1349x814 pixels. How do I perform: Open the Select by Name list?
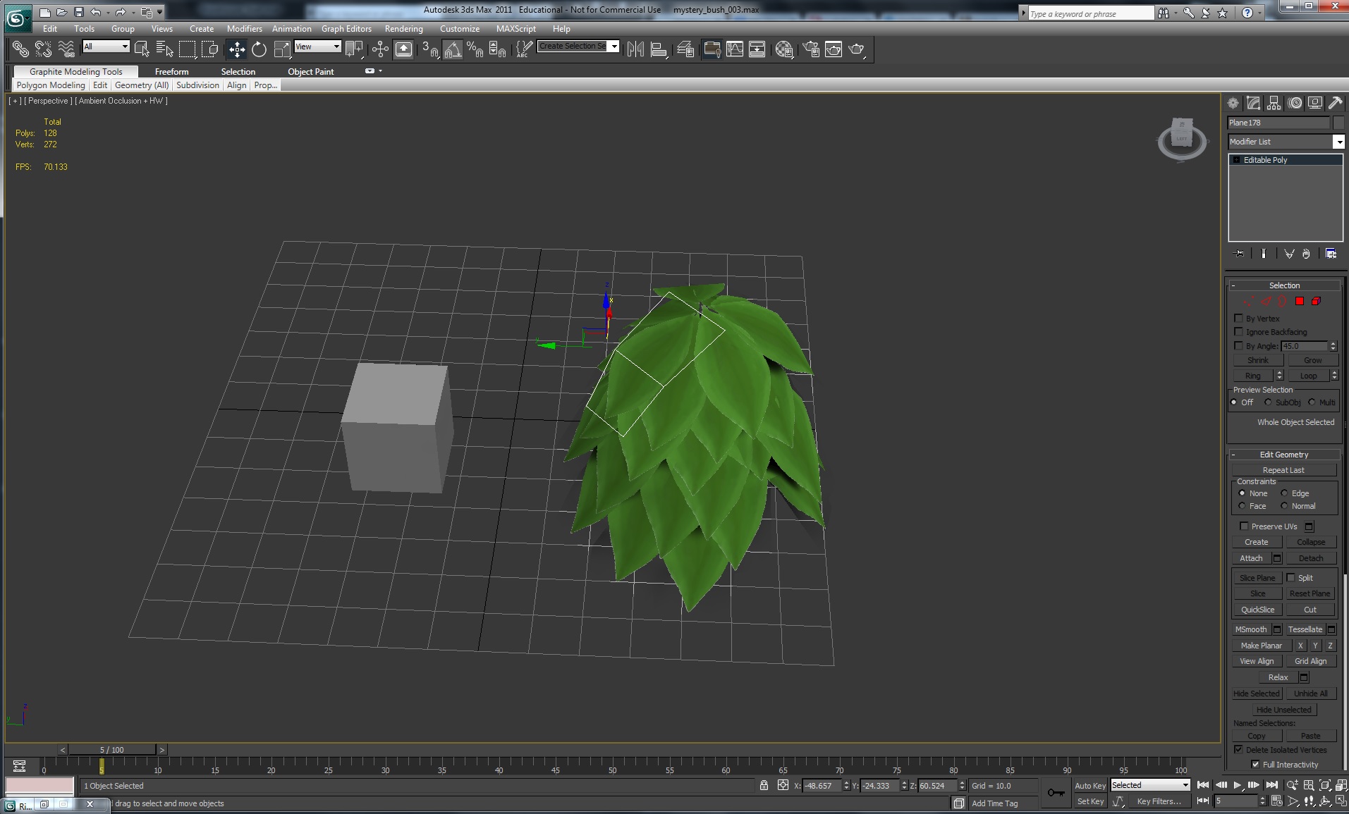[x=164, y=49]
